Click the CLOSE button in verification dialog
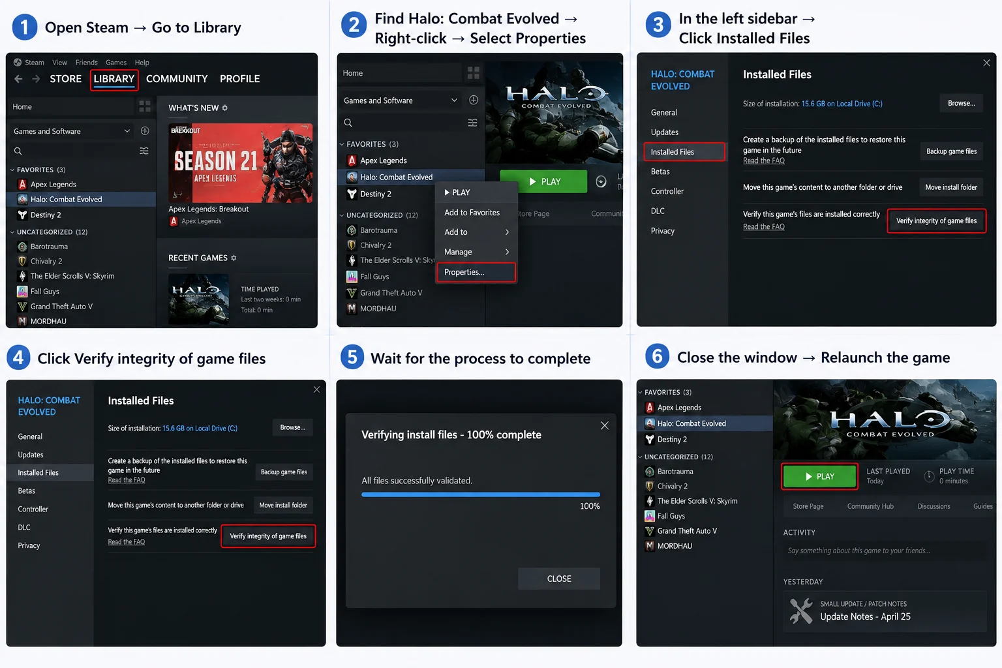 [x=559, y=579]
